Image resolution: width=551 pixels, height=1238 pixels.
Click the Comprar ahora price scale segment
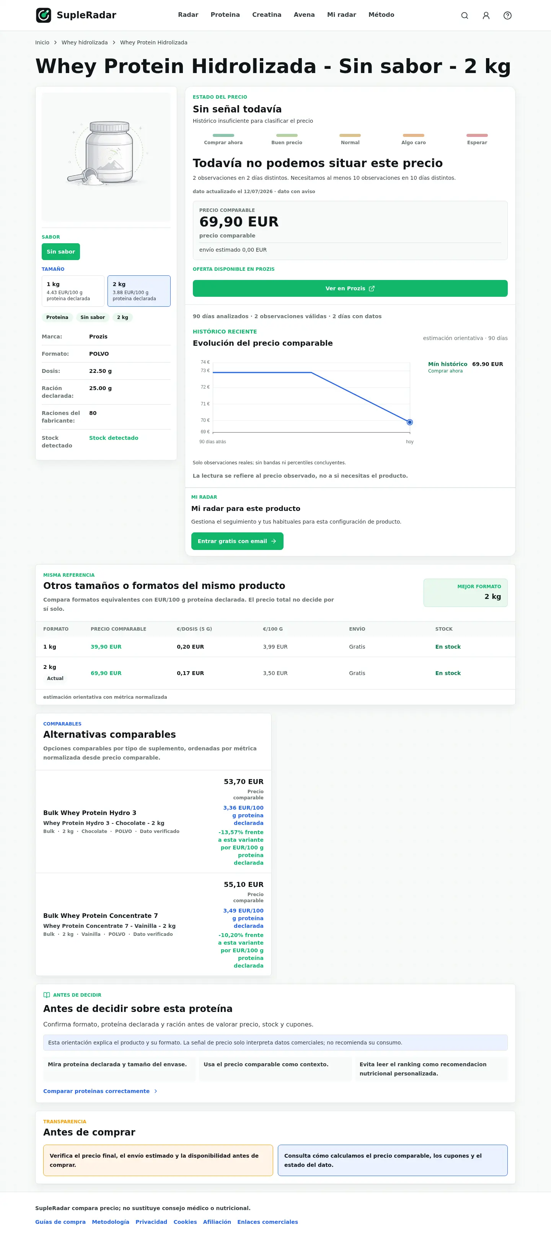click(223, 139)
